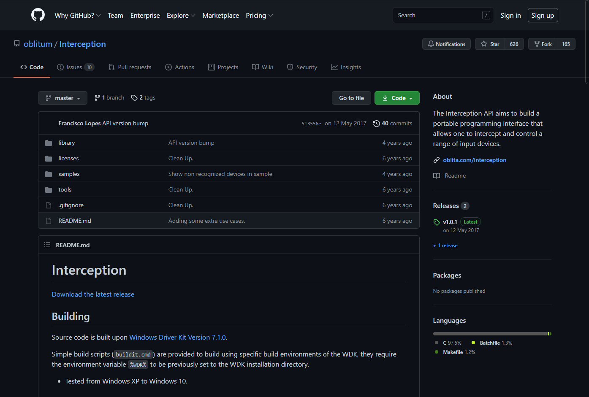Click the tools folder icon
589x397 pixels.
(x=49, y=190)
